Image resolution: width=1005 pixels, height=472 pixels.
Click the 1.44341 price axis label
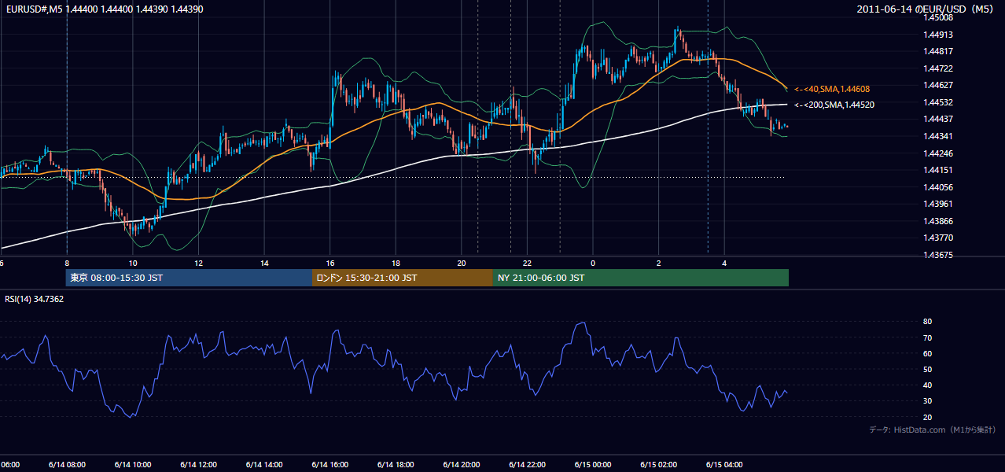click(938, 136)
